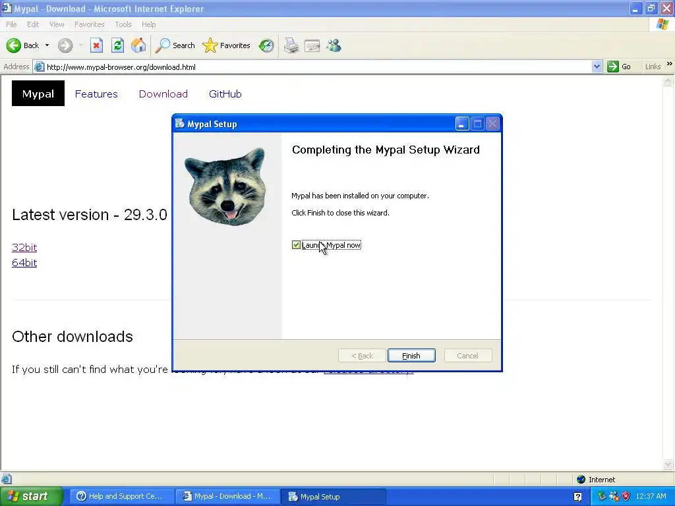Click the green Back arrow icon
Screen dimensions: 675x506
click(13, 45)
